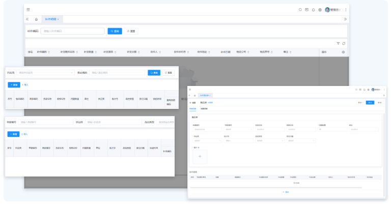Open the search icon in top header
This screenshot has height=205, width=391.
[x=300, y=10]
